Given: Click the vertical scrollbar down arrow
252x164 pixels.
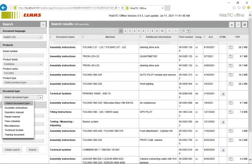Looking at the screenshot, I should pyautogui.click(x=250, y=159).
